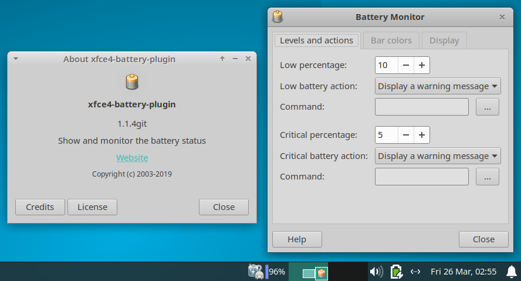The image size is (521, 281).
Task: Open the Website link
Action: click(132, 158)
